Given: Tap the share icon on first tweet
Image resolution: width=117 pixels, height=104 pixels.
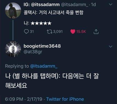Looking at the screenshot, I should (96, 31).
